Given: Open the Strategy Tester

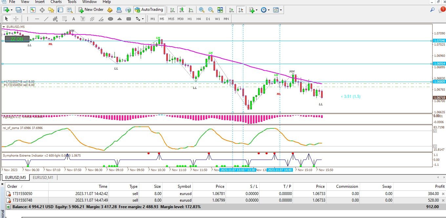Looking at the screenshot, I should point(69,10).
